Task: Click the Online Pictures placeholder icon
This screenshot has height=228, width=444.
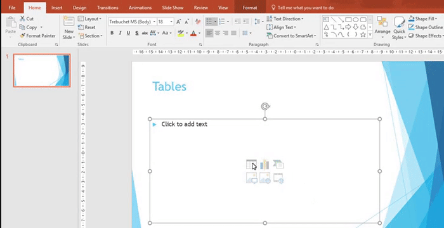Action: pos(264,178)
